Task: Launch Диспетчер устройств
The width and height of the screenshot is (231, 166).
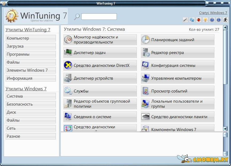Action: [x=100, y=78]
